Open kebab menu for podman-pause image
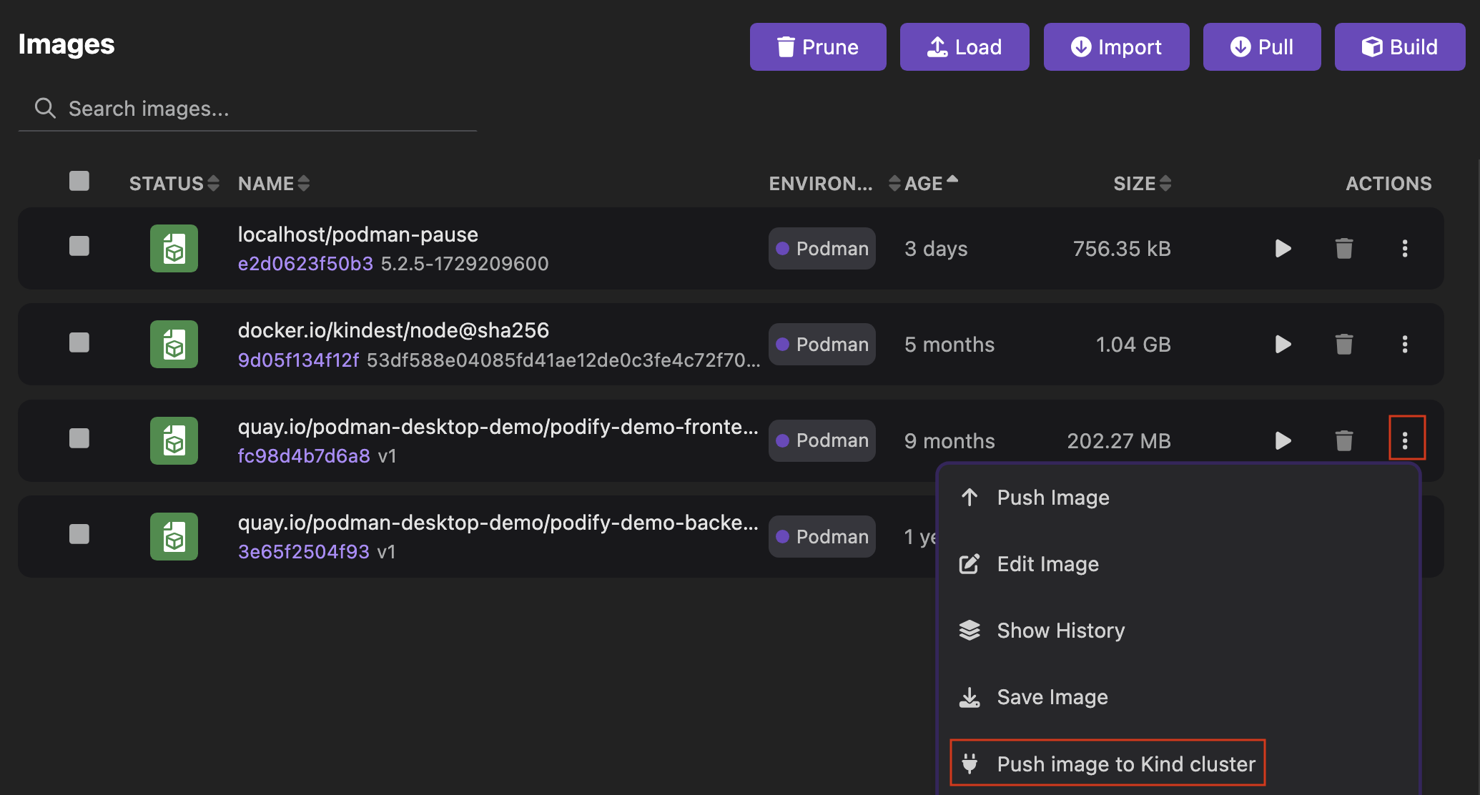This screenshot has height=795, width=1480. [x=1404, y=248]
